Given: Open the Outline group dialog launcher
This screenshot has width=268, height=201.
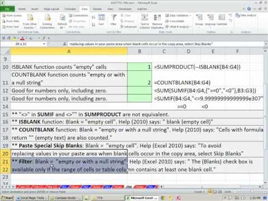Looking at the screenshot, I should [231, 32].
